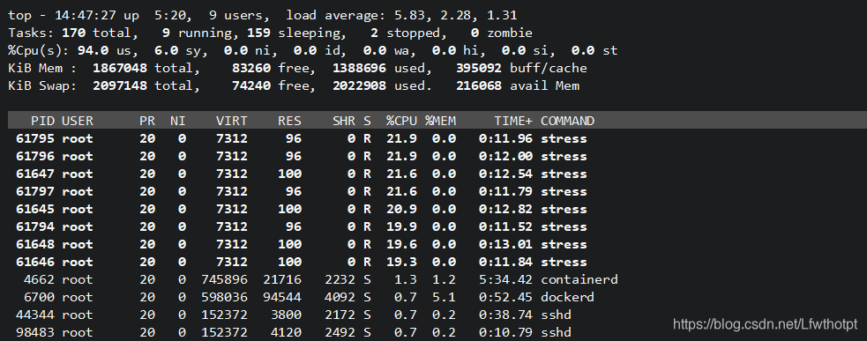Viewport: 867px width, 341px height.
Task: Select the containerd command name
Action: [579, 279]
